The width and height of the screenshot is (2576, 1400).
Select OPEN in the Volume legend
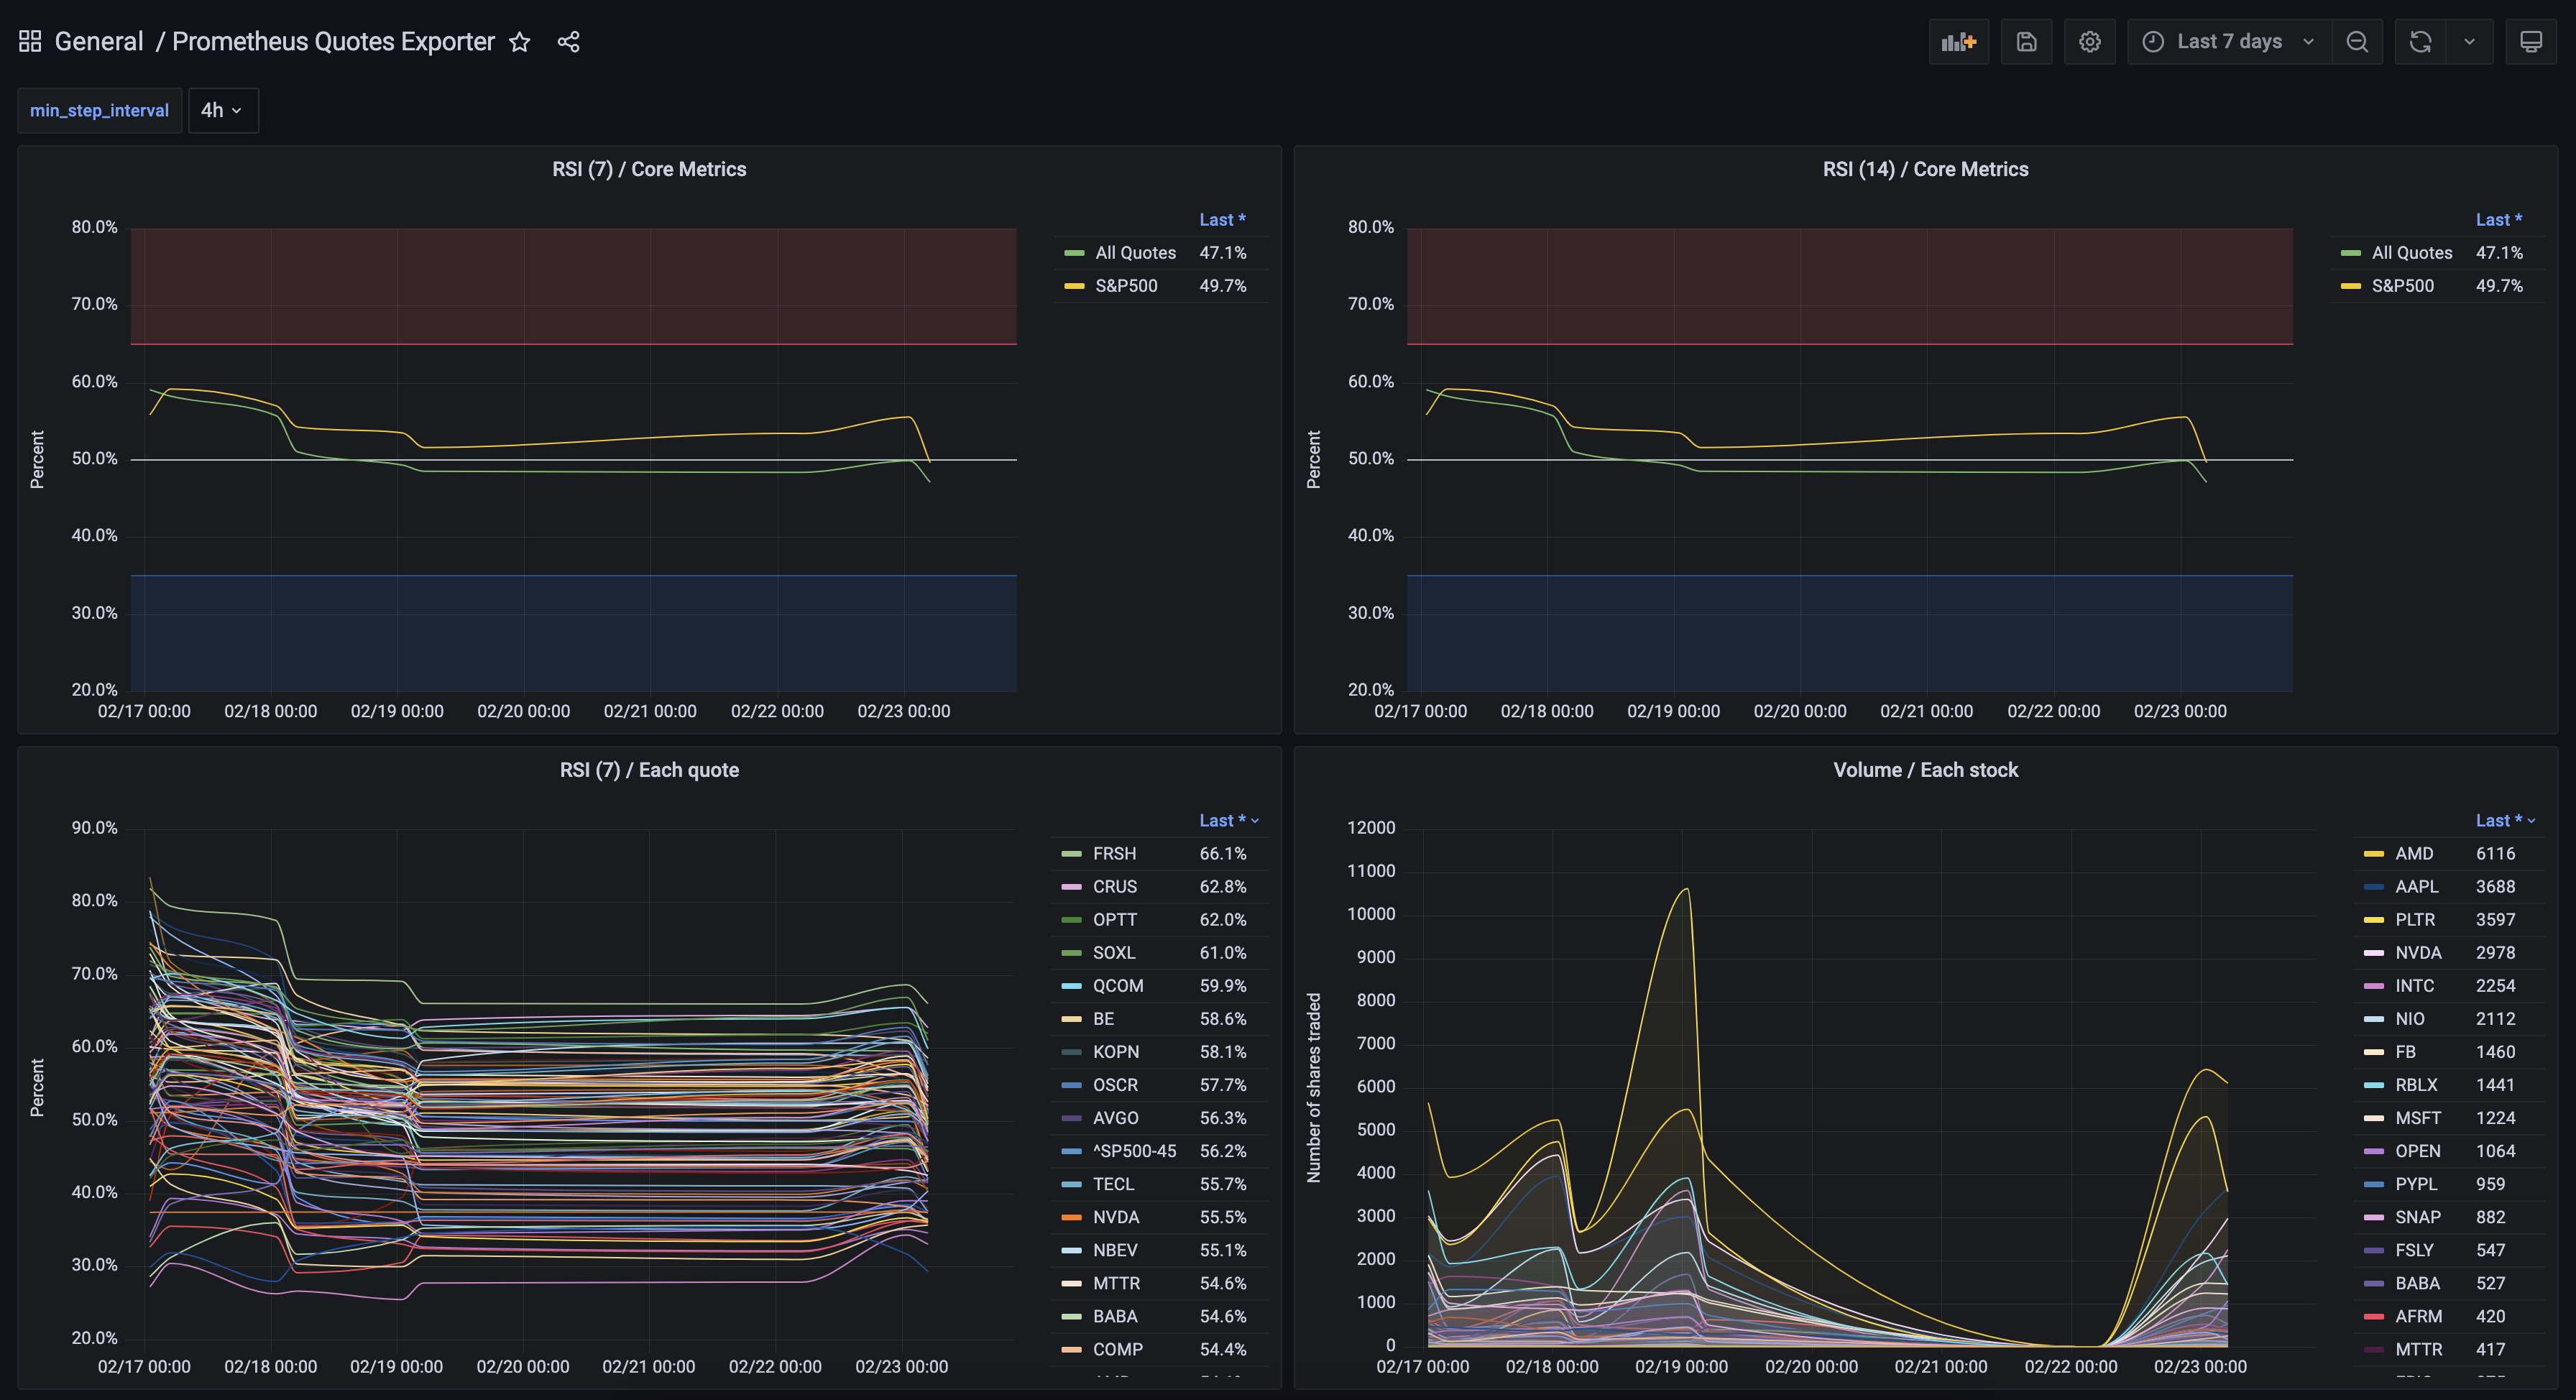tap(2417, 1151)
